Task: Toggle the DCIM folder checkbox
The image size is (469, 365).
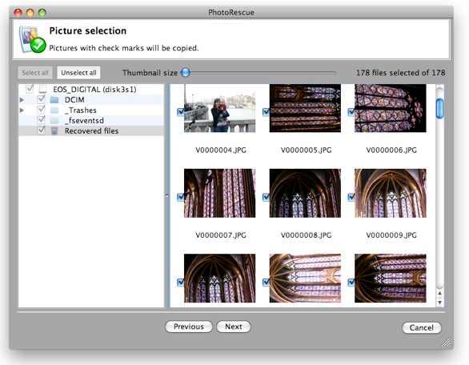Action: (41, 99)
